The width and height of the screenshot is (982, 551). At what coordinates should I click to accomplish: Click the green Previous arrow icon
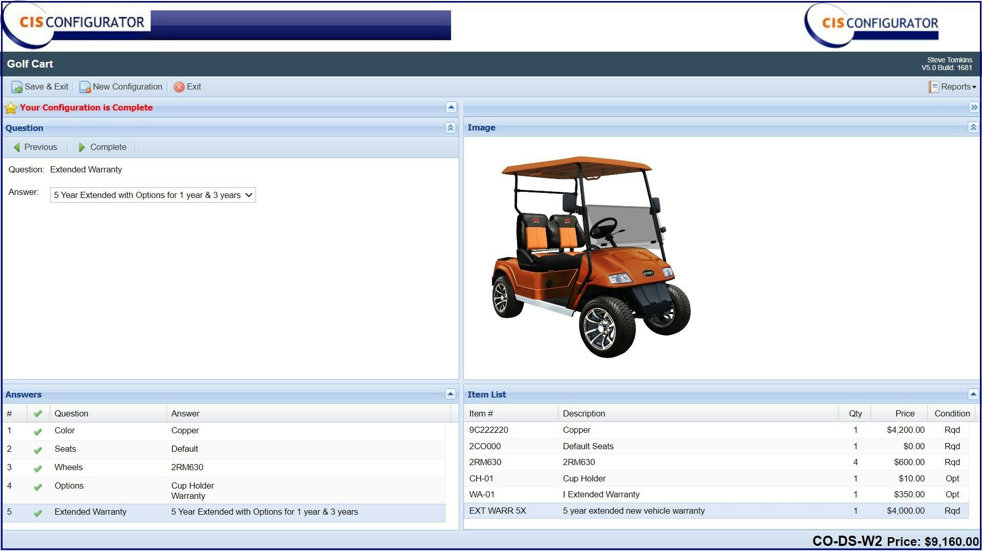[17, 147]
